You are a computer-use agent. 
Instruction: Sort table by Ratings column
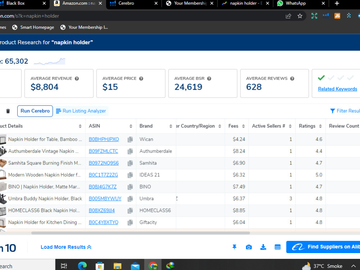click(320, 126)
